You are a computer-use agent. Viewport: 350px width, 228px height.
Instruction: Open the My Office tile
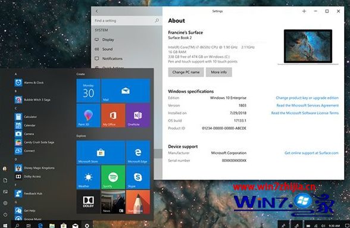point(113,115)
